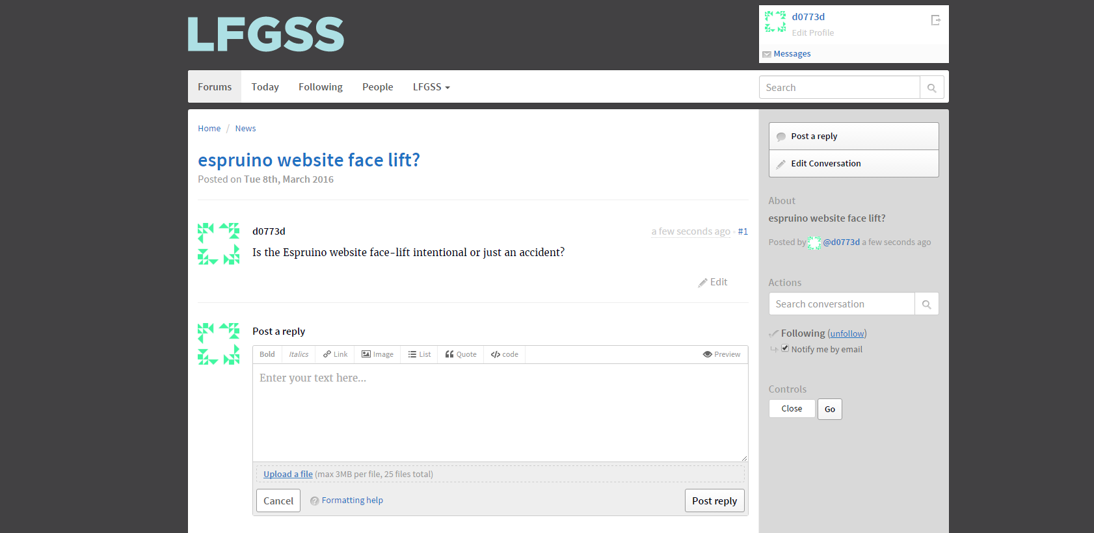Toggle Bold formatting in the editor

(x=267, y=354)
